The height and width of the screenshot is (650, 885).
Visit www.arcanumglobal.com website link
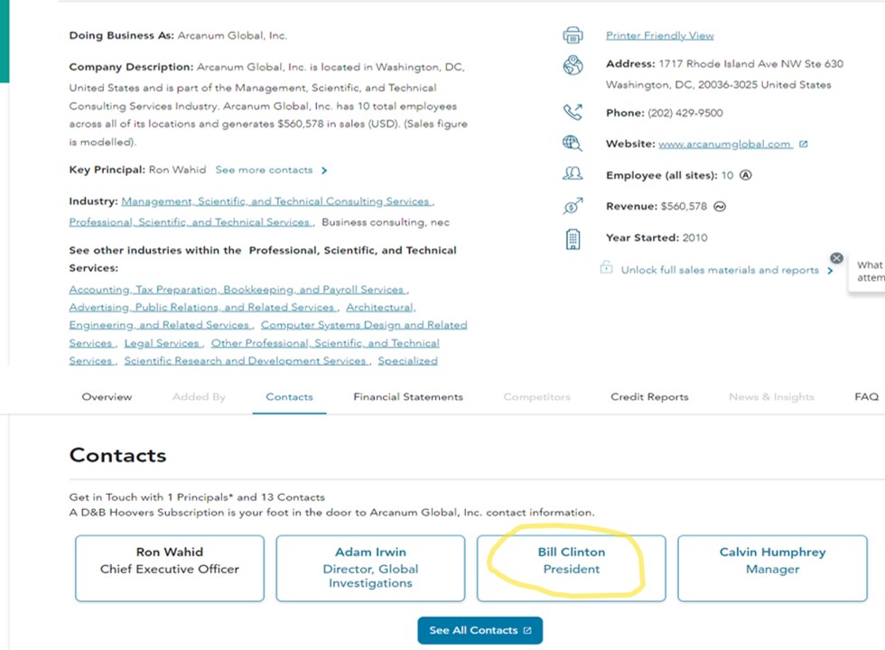click(x=725, y=144)
